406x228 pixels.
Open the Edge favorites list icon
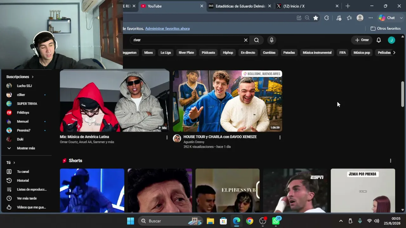coord(349,18)
